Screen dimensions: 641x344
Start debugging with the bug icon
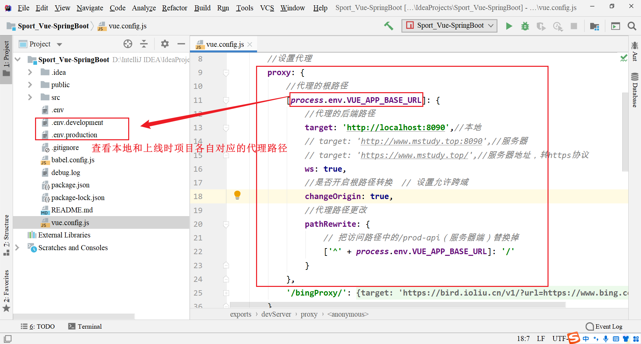click(525, 26)
